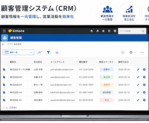Viewport: 149px width, 123px height.
Task: Open the bar chart aggregate icon
Action: [x=57, y=52]
